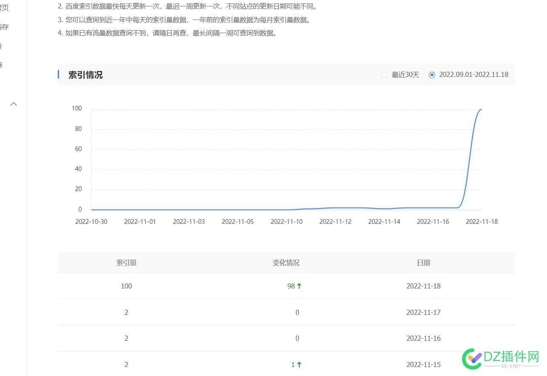This screenshot has width=547, height=376.
Task: Select the 最近30天 radio button
Action: tap(384, 75)
